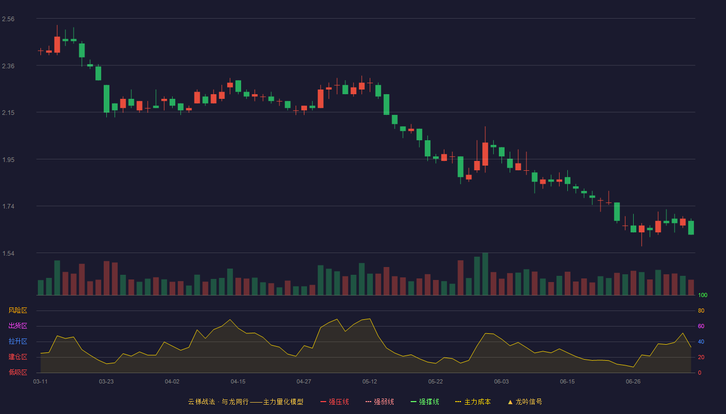This screenshot has height=414, width=726.
Task: Select the 建仓区 zone label
Action: [18, 357]
